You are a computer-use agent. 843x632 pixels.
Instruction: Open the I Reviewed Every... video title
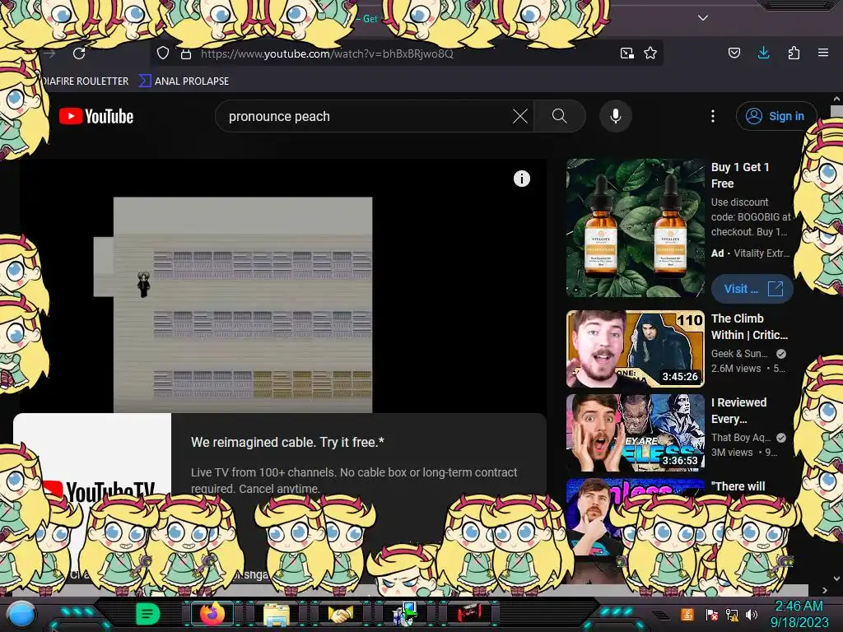pyautogui.click(x=738, y=411)
